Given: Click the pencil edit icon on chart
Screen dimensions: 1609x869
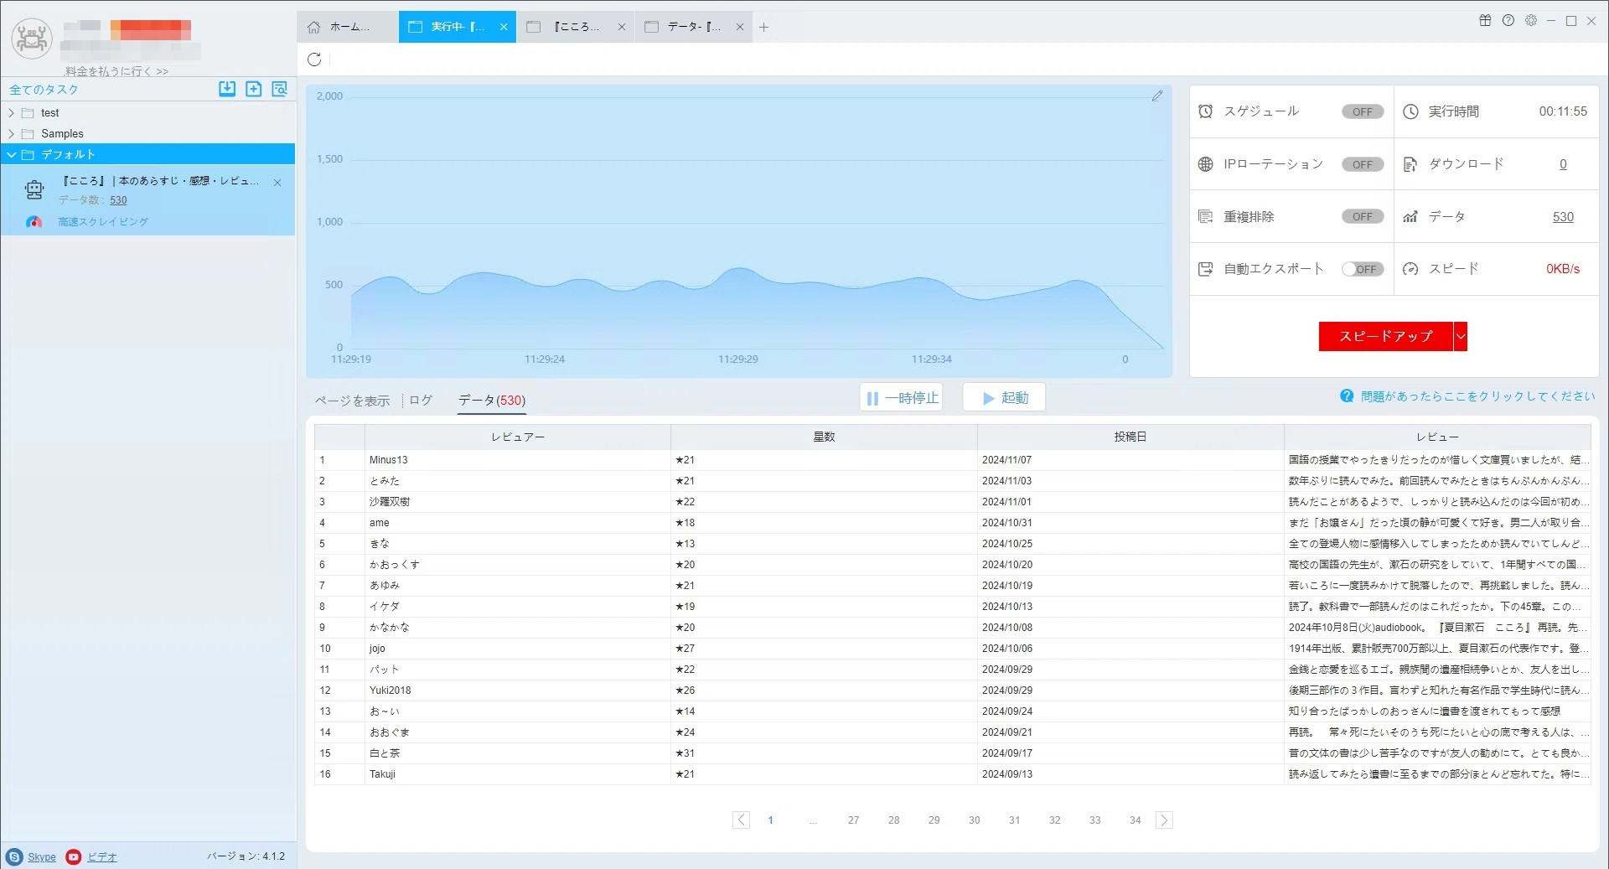Looking at the screenshot, I should point(1157,96).
